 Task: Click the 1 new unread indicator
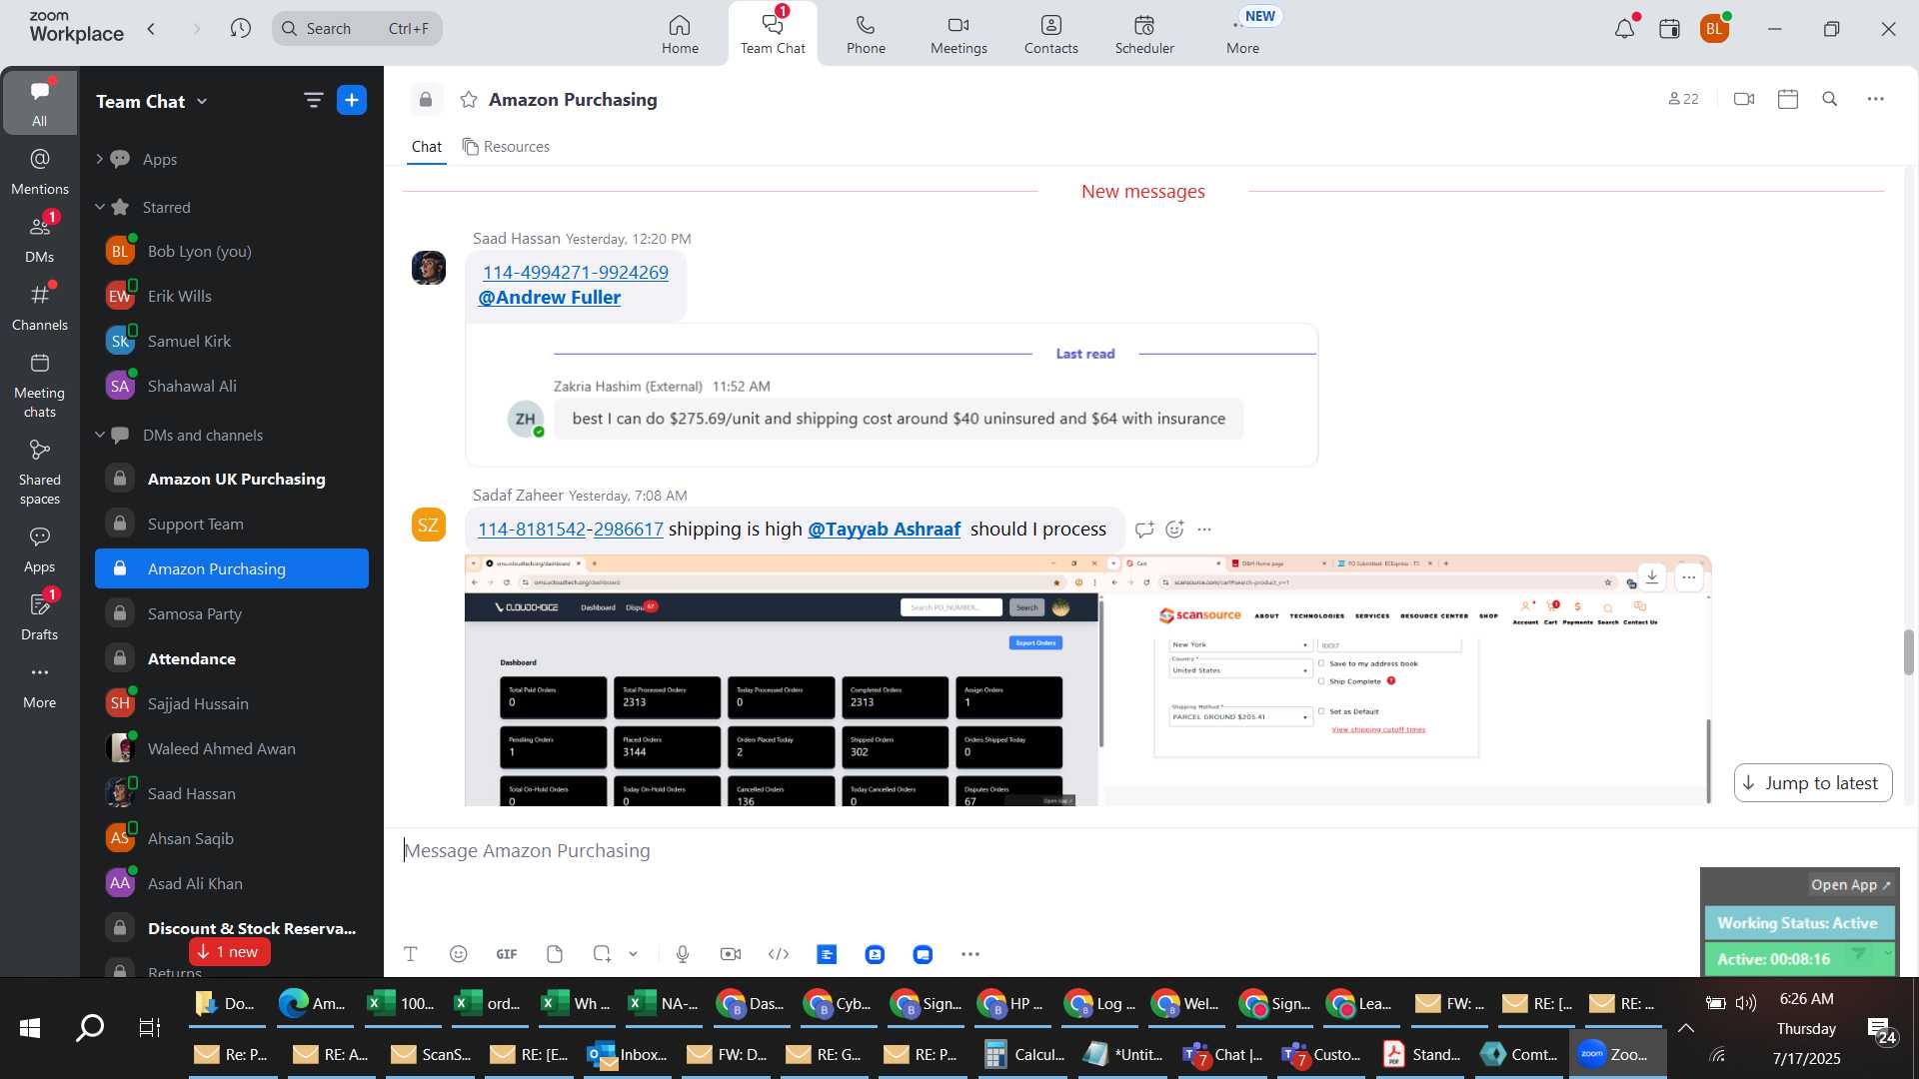click(x=229, y=952)
